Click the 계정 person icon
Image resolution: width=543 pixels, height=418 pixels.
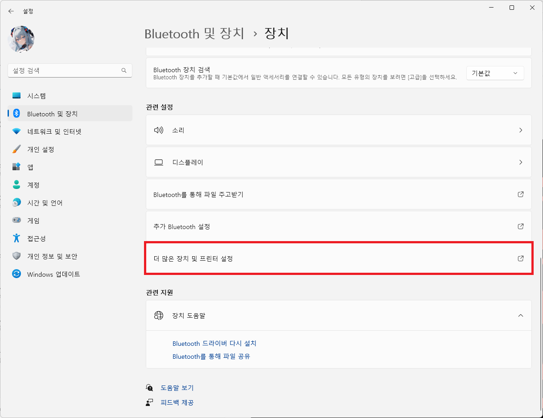[x=16, y=185]
